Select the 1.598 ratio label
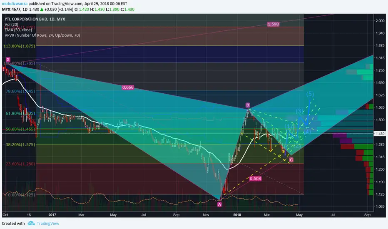 (x=273, y=24)
